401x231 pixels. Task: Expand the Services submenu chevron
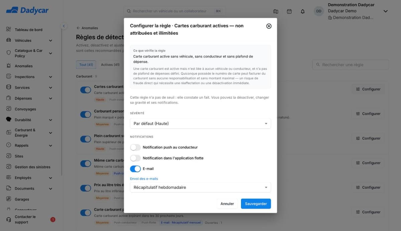(50, 88)
